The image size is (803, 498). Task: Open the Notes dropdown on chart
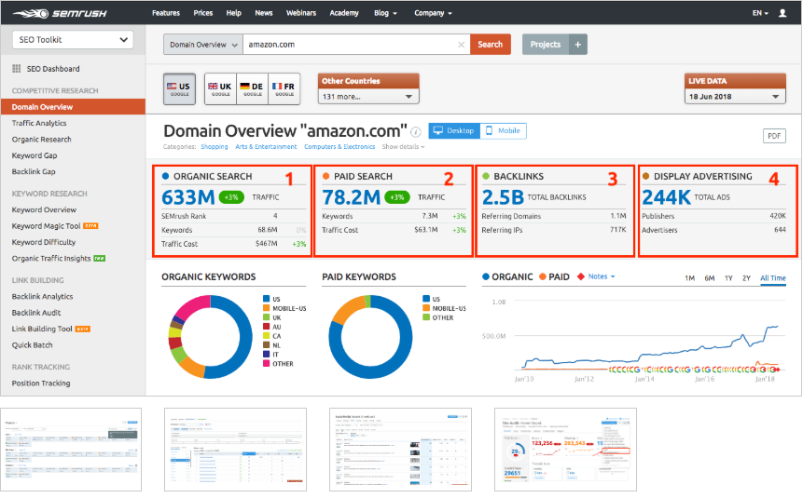point(602,276)
